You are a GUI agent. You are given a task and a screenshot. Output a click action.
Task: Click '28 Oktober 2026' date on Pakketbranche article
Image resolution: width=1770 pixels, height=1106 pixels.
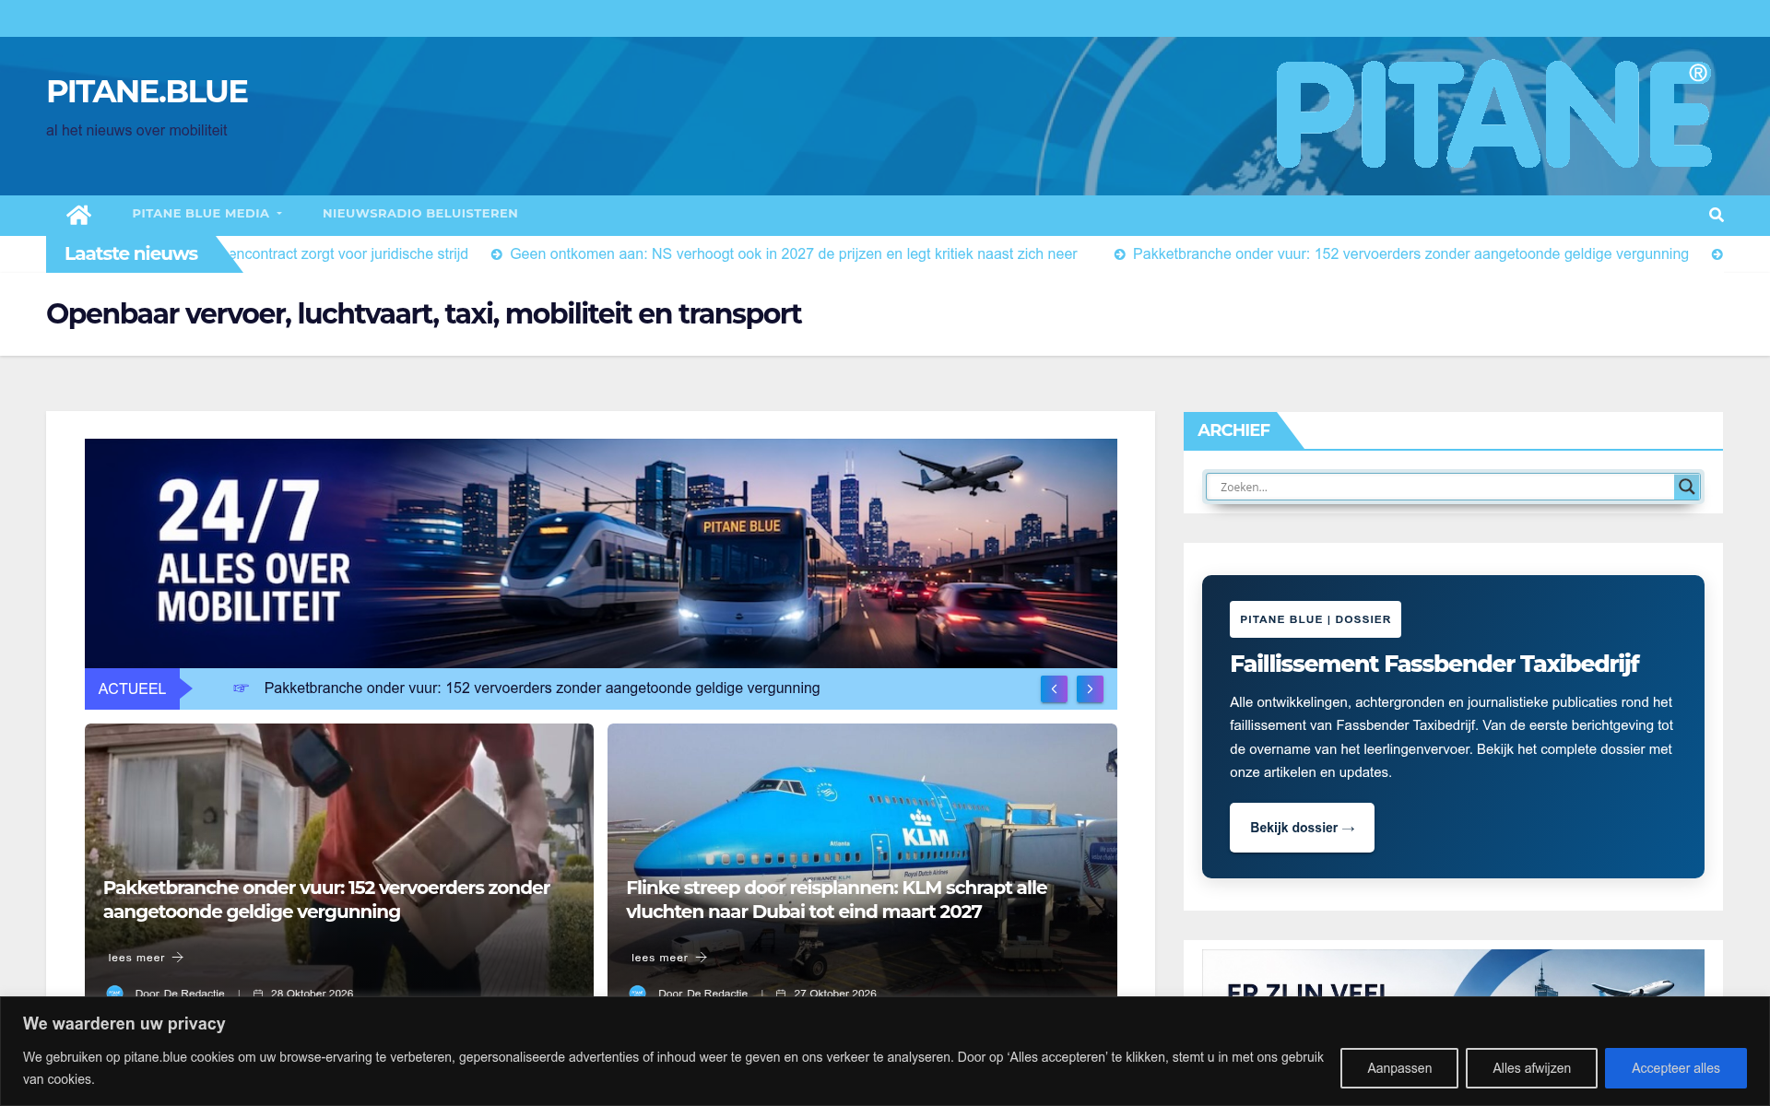point(312,993)
